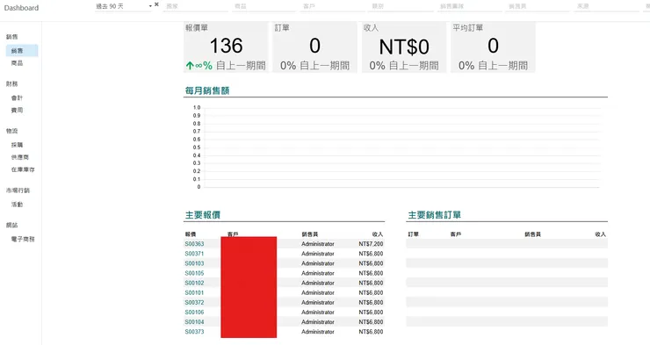Click the 國家 filter field
650x345 pixels.
pyautogui.click(x=196, y=6)
